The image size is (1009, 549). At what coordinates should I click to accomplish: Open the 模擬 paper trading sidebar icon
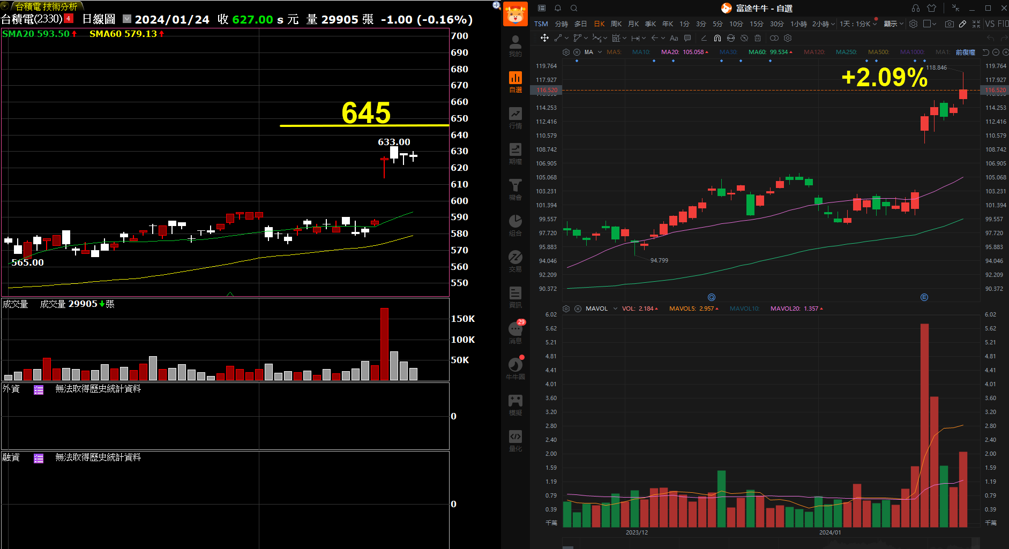515,405
